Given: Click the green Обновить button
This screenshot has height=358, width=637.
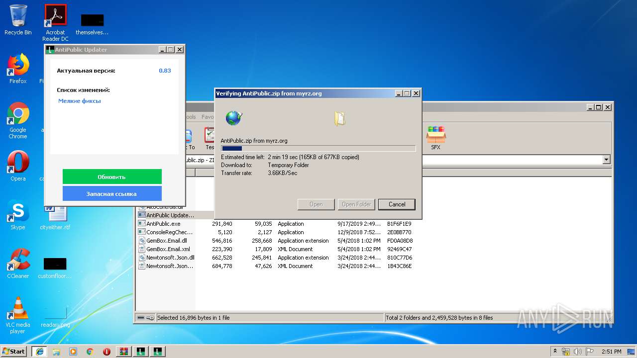Looking at the screenshot, I should tap(112, 177).
